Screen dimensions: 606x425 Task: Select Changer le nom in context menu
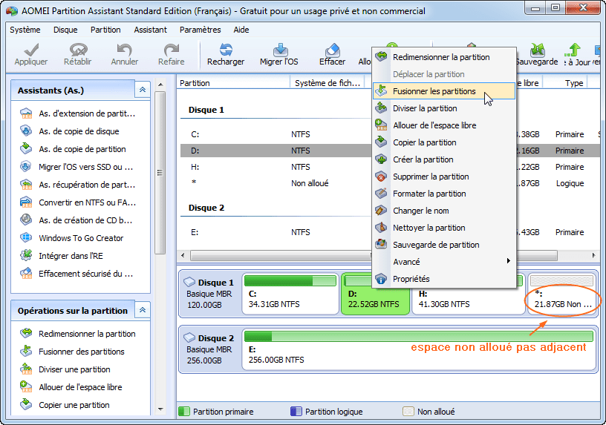pos(443,211)
